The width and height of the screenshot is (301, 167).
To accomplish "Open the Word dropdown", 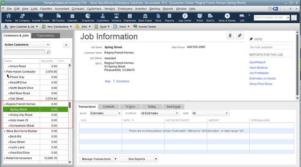I will tap(121, 26).
